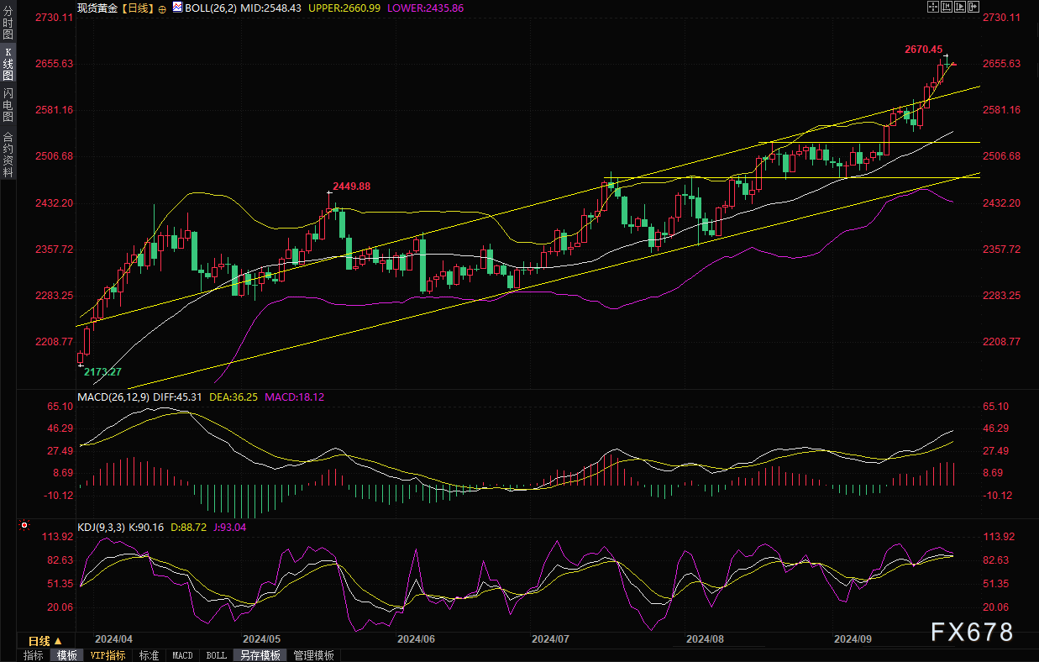Open the VIP指标 tab
The width and height of the screenshot is (1039, 662).
pos(108,655)
